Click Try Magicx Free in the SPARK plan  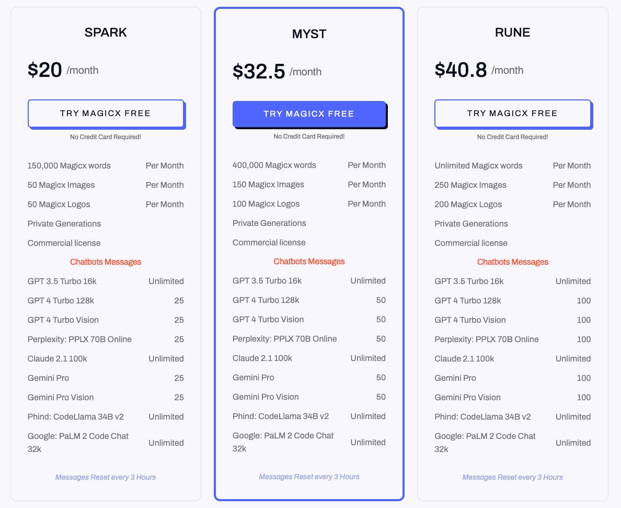pyautogui.click(x=106, y=114)
